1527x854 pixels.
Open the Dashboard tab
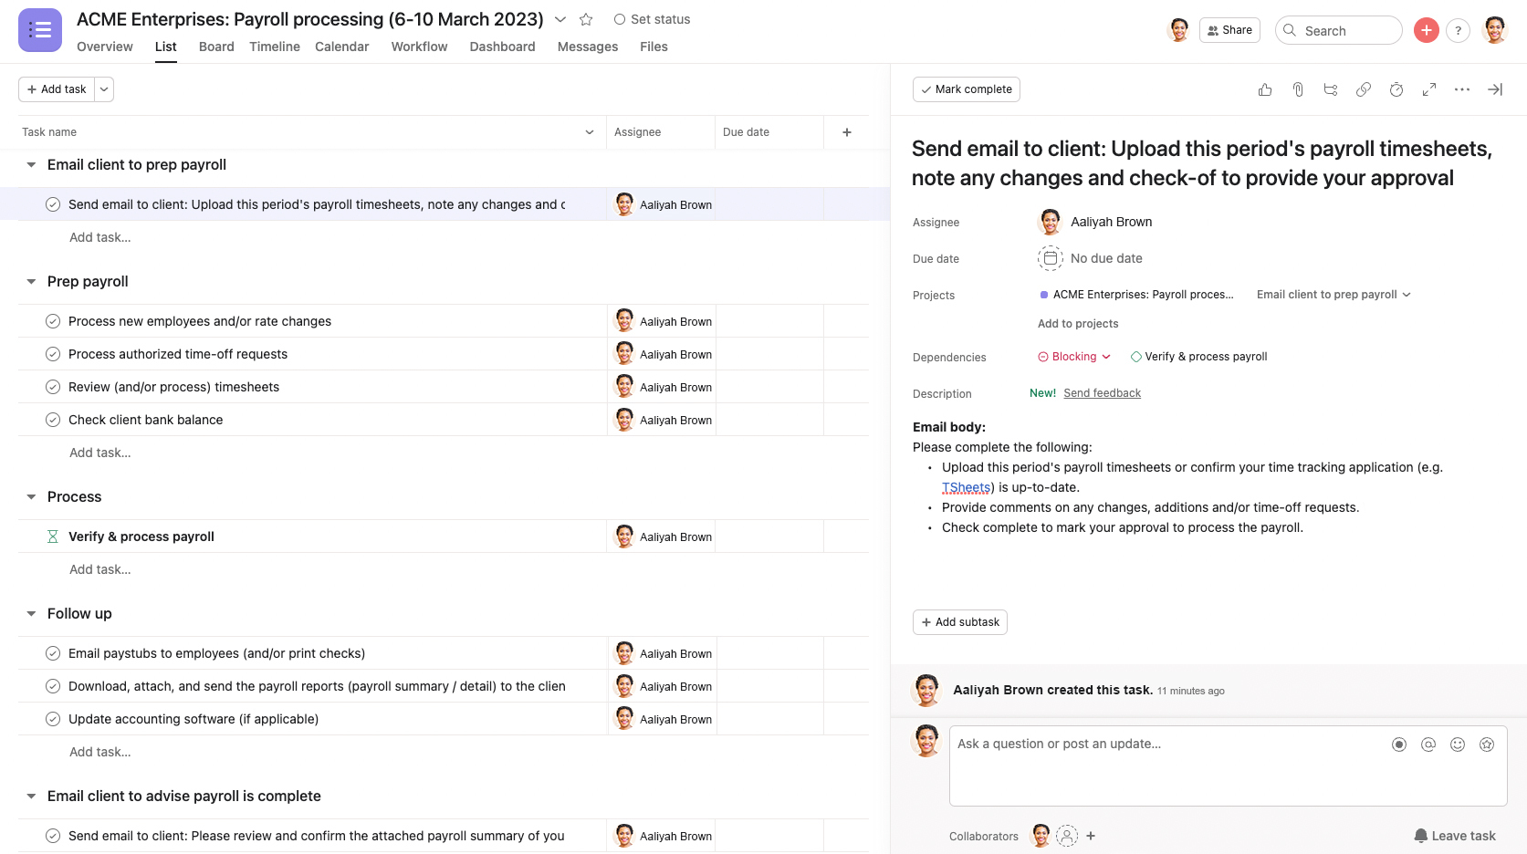502,47
